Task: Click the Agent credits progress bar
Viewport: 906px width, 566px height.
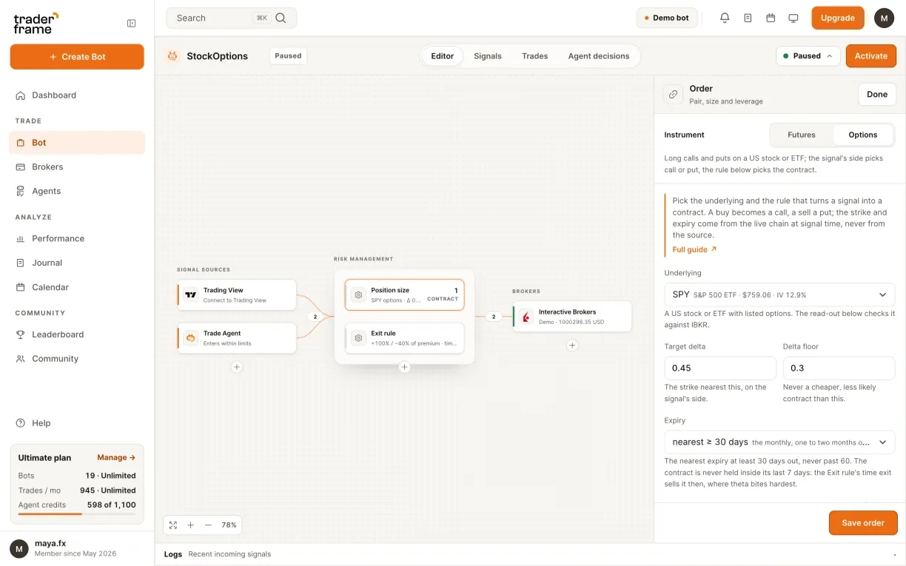Action: (77, 513)
